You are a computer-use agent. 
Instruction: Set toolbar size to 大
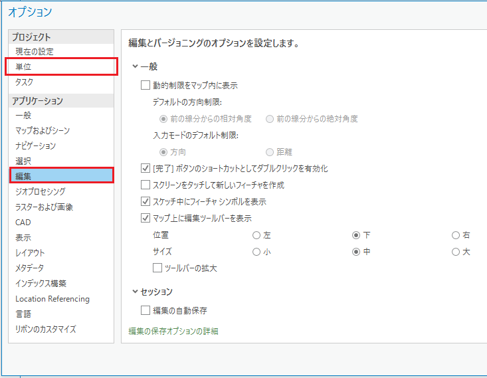[456, 252]
